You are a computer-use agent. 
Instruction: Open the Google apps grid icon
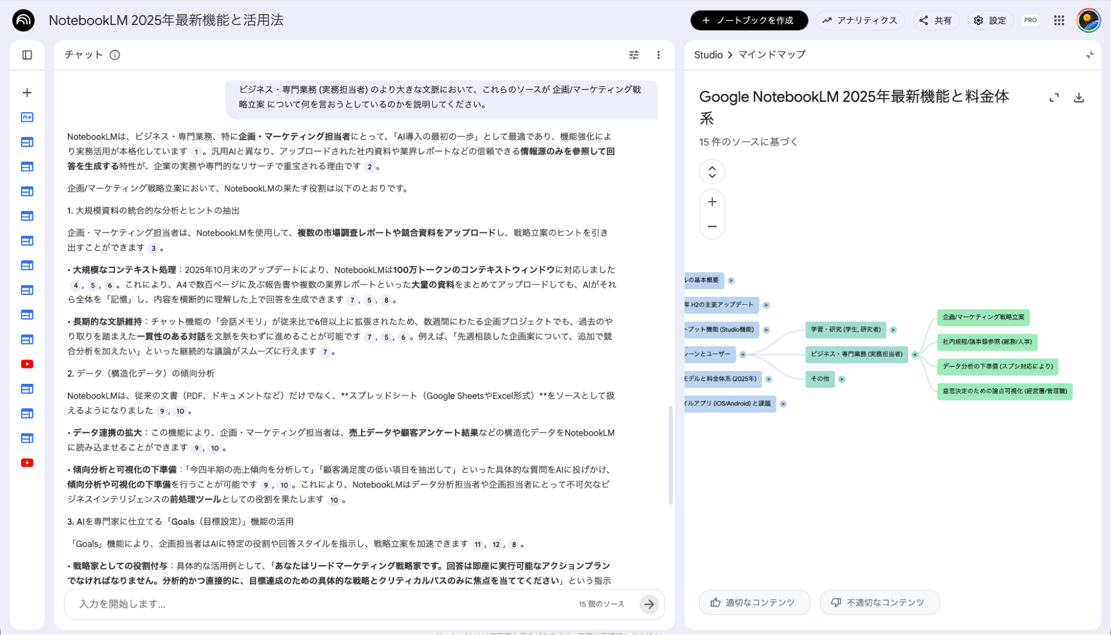1059,20
